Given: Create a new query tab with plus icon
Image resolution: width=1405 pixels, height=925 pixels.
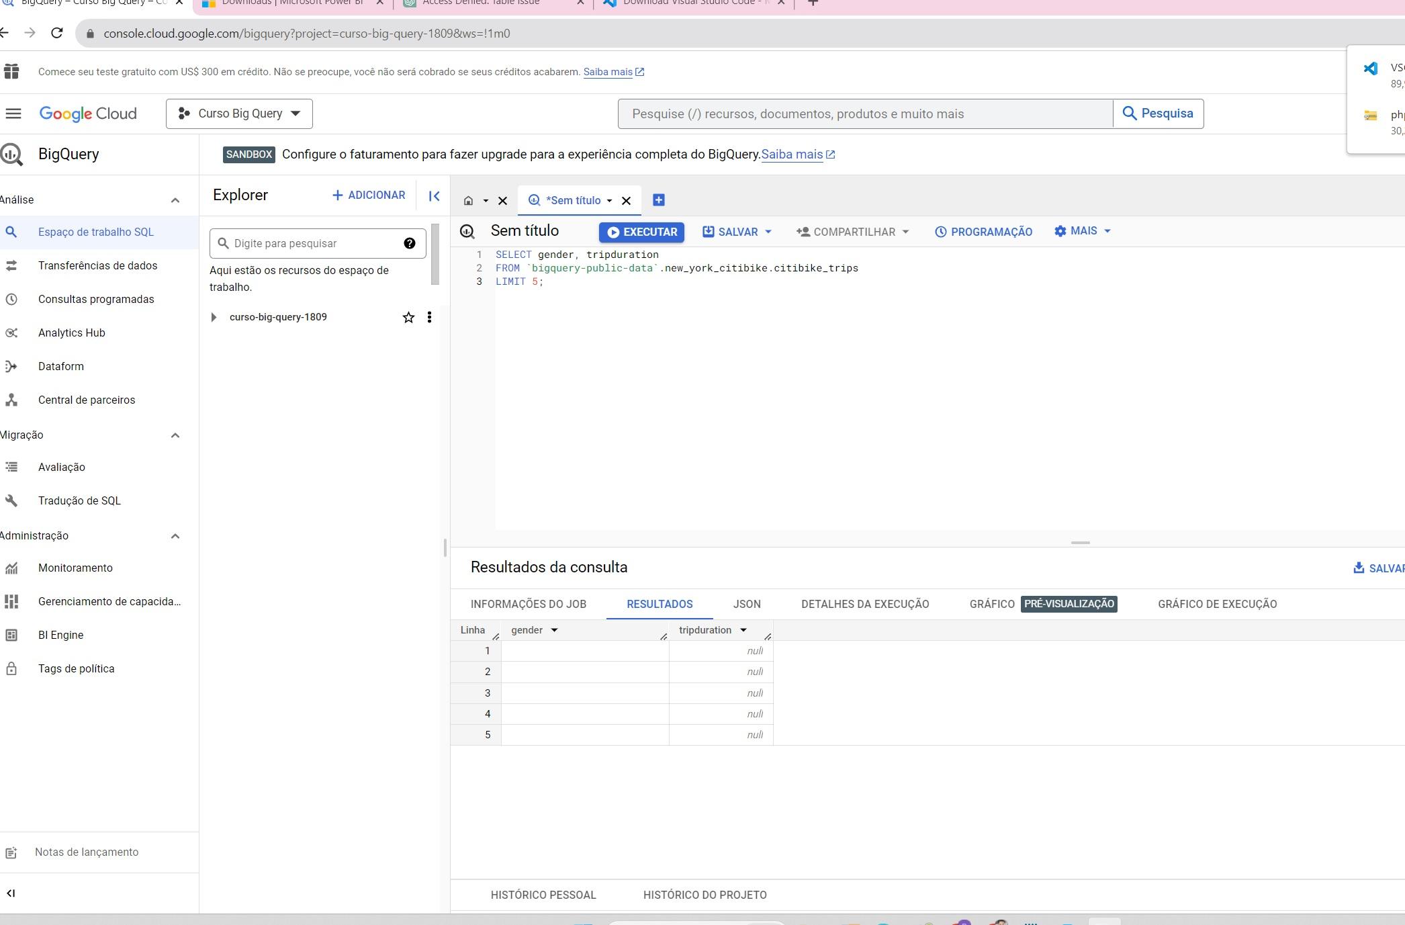Looking at the screenshot, I should pos(659,200).
